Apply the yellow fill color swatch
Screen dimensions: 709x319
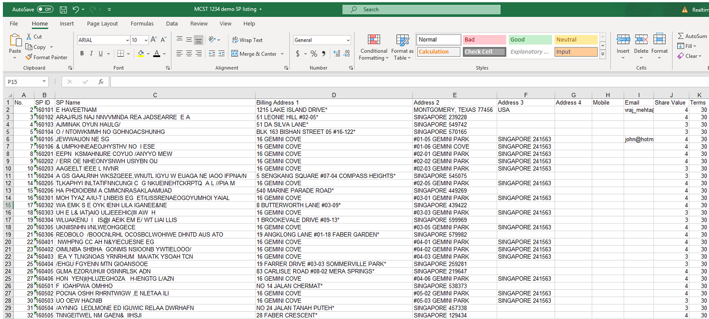141,54
